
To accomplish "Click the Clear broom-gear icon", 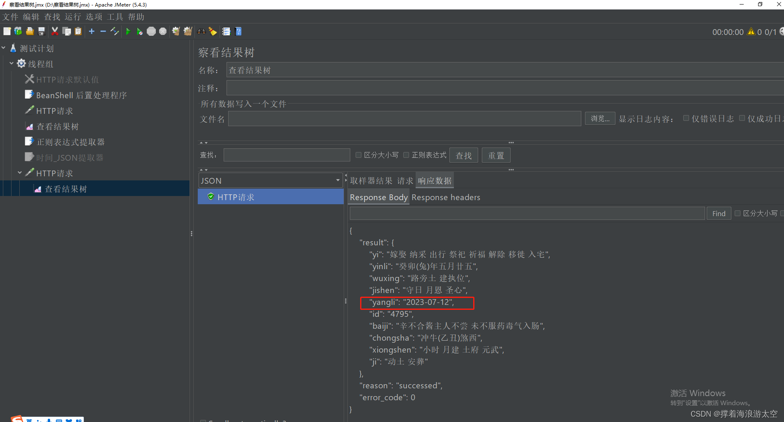I will 176,31.
